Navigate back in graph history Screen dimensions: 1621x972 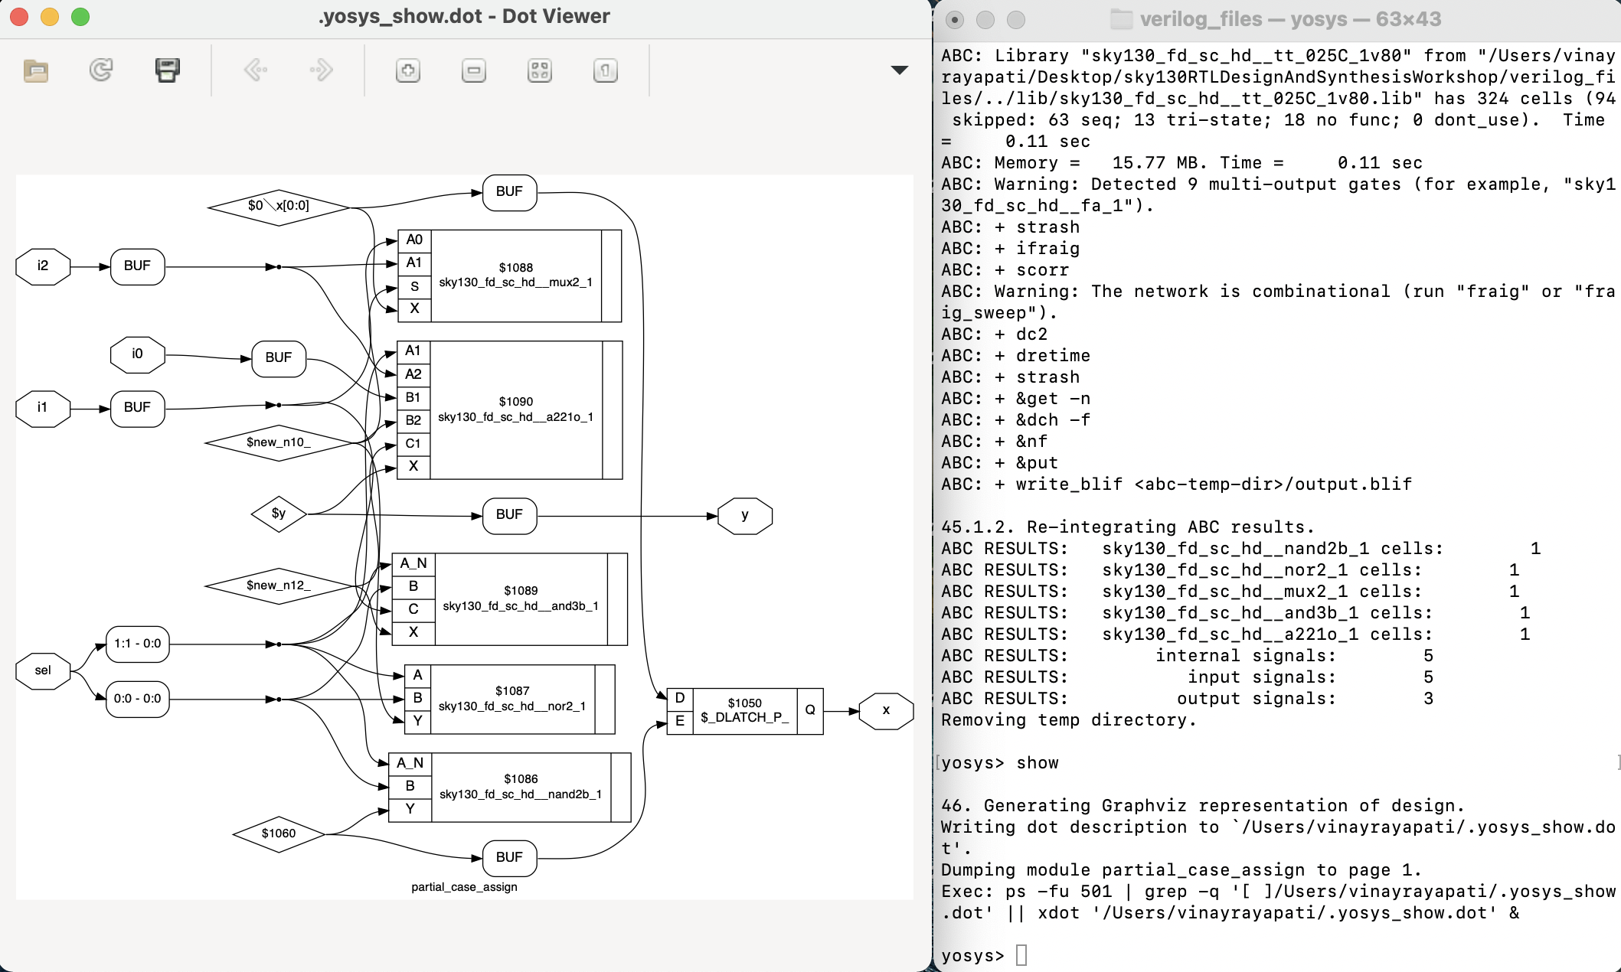(256, 70)
